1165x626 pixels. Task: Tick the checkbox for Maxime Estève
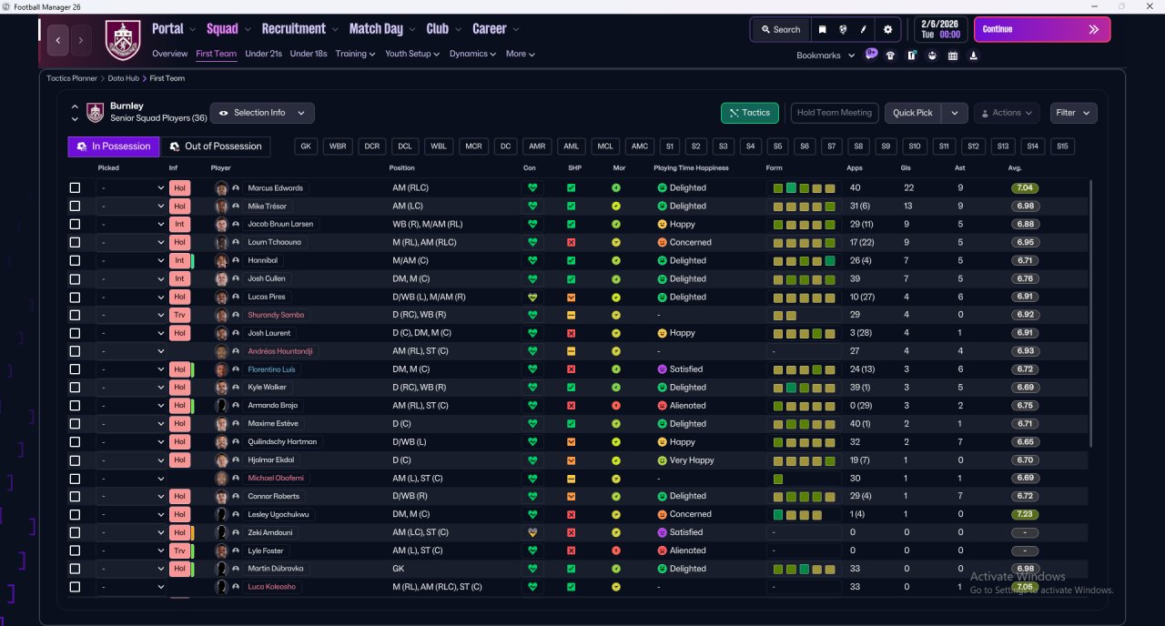(75, 424)
